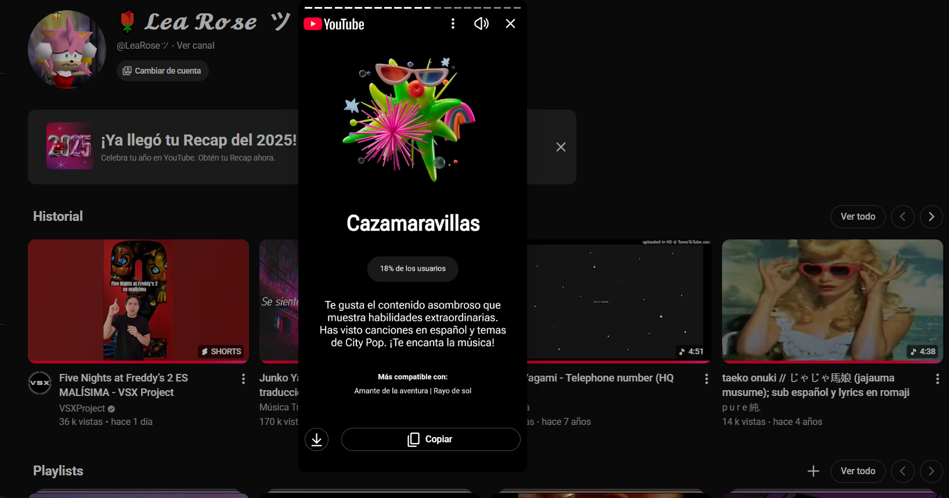Play the taeko onuki video thumbnail

click(x=832, y=301)
